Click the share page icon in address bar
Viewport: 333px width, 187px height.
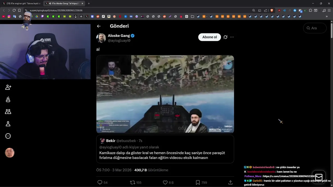coord(265,10)
